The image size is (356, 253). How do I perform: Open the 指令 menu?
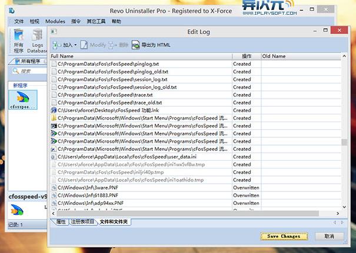pyautogui.click(x=76, y=22)
